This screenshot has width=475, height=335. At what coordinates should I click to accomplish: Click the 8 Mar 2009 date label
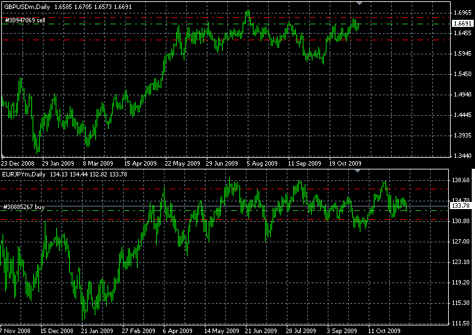[98, 164]
